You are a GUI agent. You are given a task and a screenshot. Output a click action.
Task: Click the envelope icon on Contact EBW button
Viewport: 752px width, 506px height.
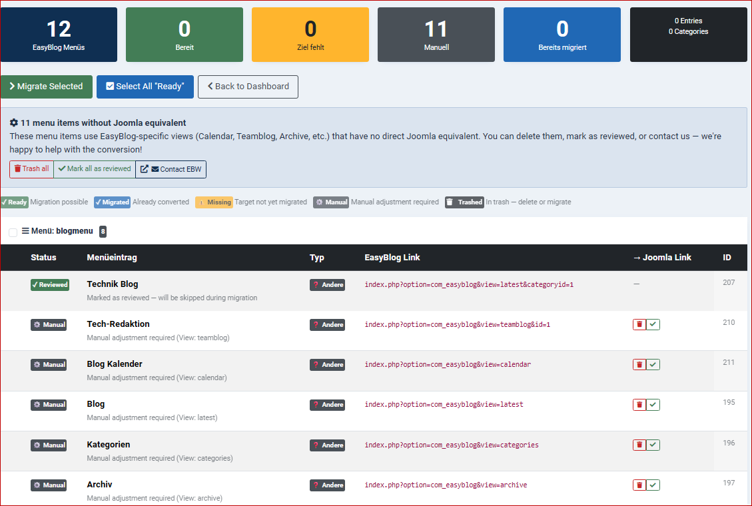click(154, 169)
